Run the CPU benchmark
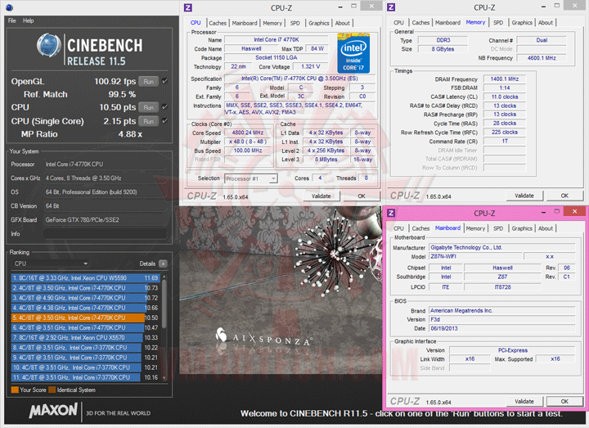The image size is (589, 428). click(x=148, y=107)
